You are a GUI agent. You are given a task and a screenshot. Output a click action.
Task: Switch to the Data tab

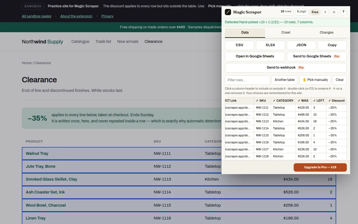pos(245,32)
